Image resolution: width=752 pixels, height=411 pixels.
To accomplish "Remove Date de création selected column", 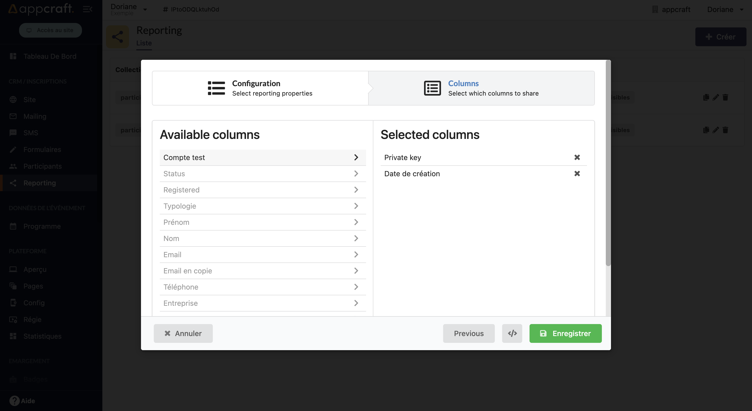I will [x=577, y=174].
